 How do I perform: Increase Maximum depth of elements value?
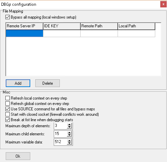pyautogui.click(x=69, y=125)
